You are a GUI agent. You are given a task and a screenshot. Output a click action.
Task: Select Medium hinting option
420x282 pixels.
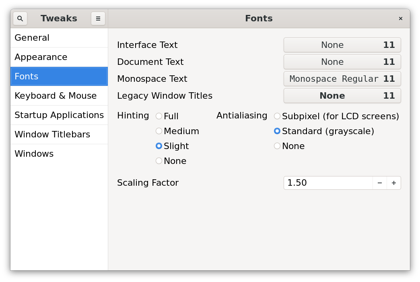point(159,131)
